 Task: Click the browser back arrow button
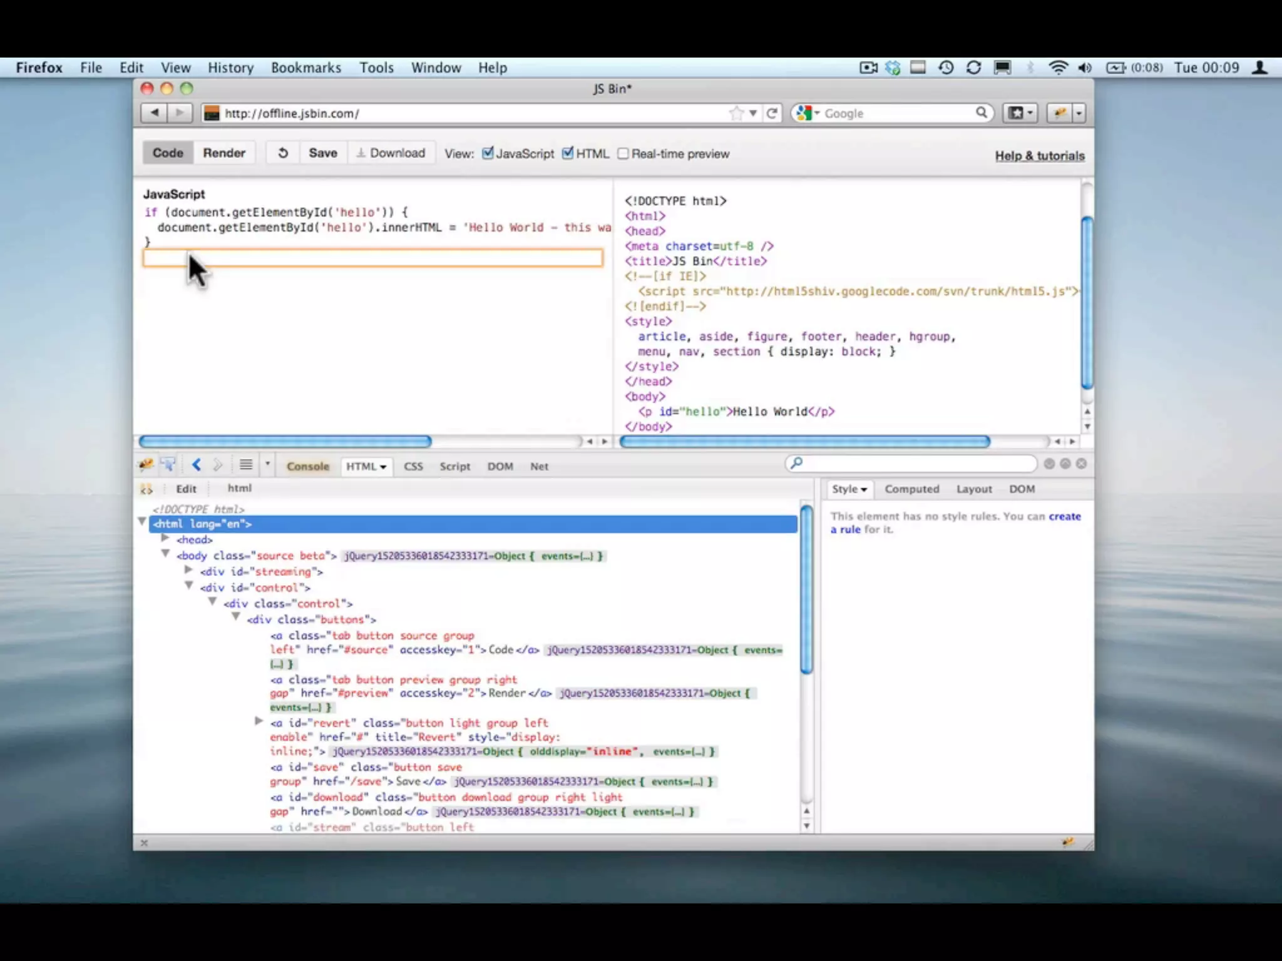click(154, 113)
